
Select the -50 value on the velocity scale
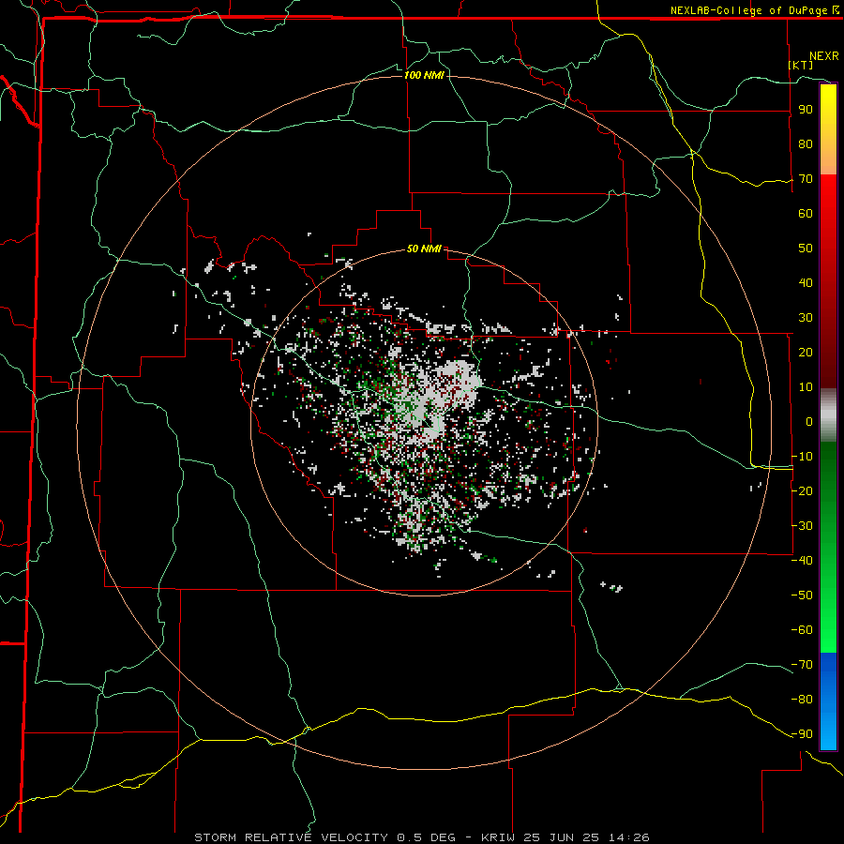pos(802,595)
